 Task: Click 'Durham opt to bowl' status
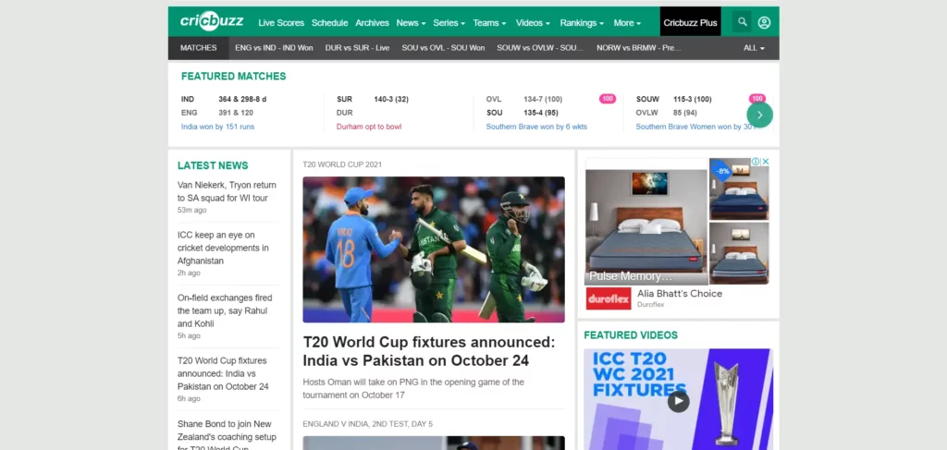[x=369, y=127]
